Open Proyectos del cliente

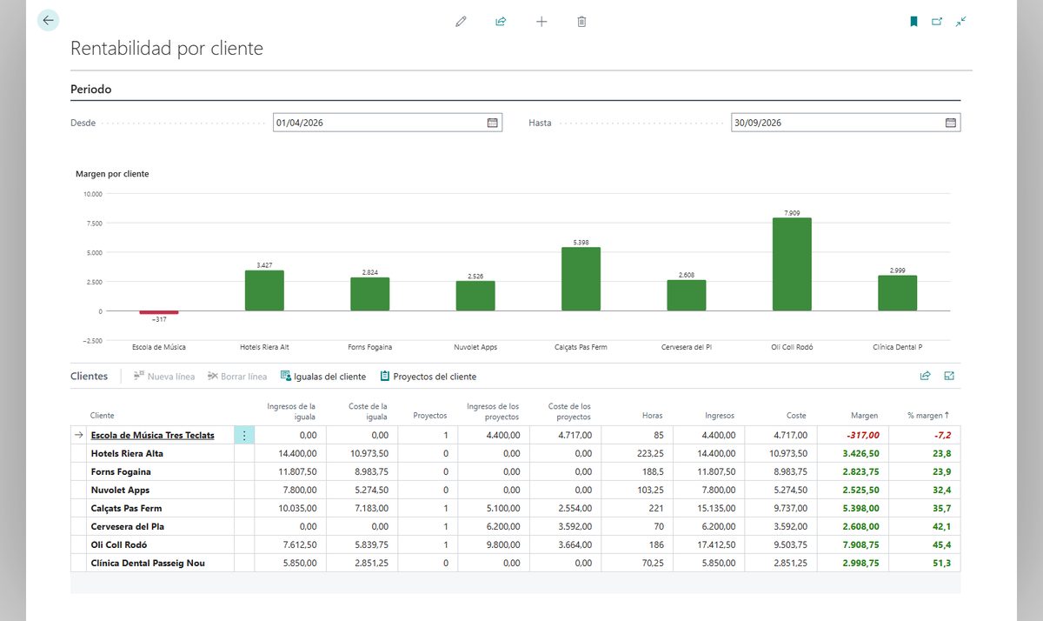point(428,377)
